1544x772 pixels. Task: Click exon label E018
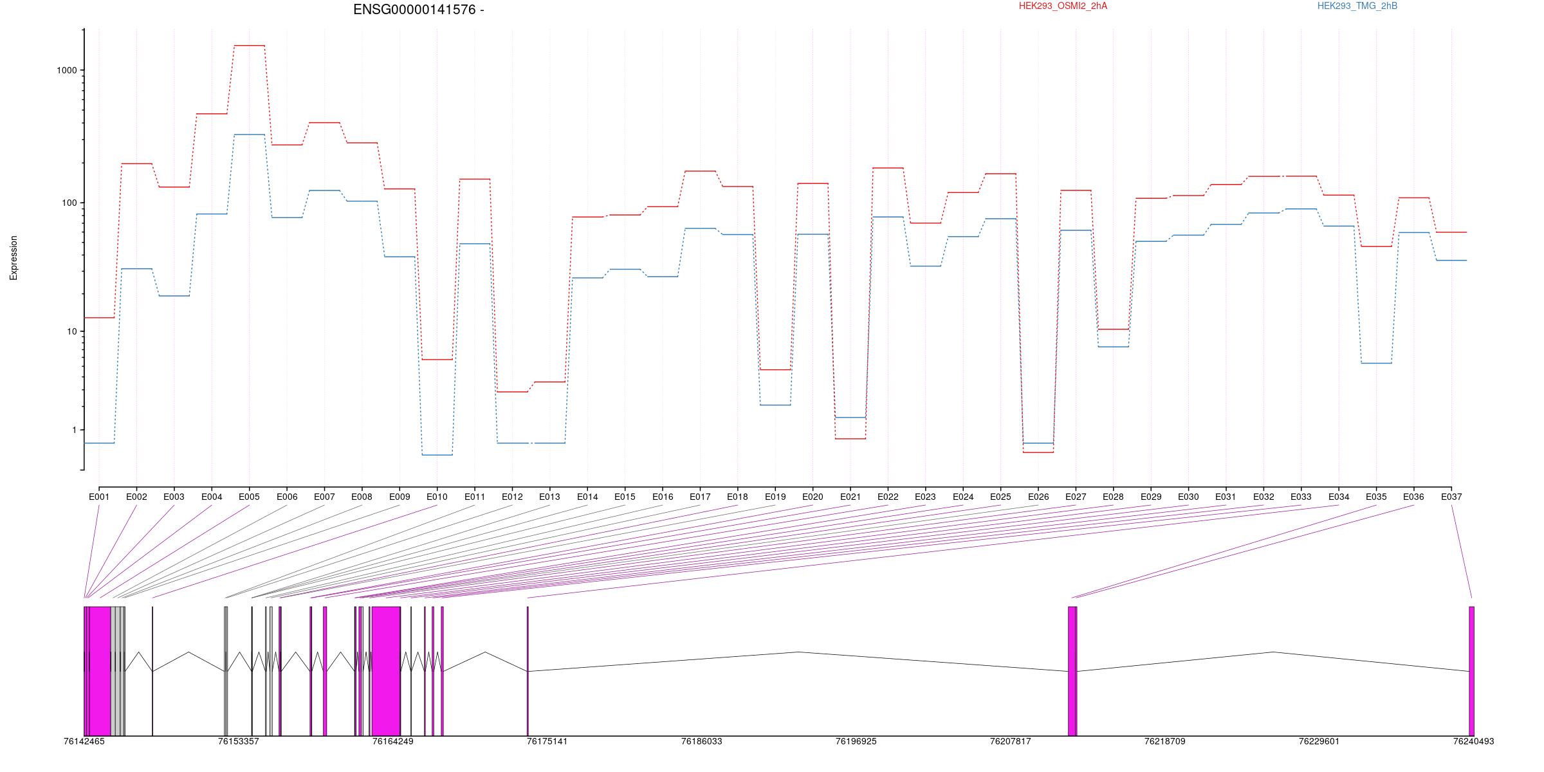tap(737, 497)
